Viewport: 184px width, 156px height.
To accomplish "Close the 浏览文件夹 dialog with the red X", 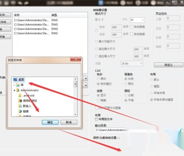I will pyautogui.click(x=76, y=59).
